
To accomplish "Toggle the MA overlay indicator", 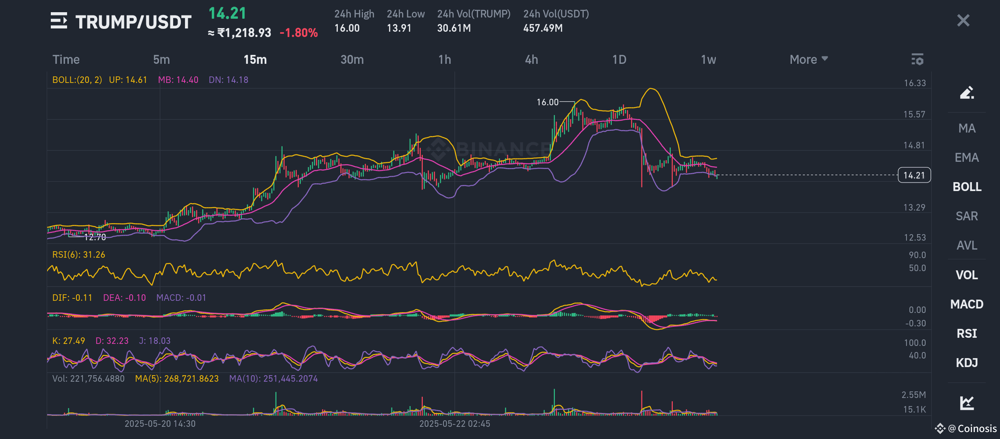I will click(967, 128).
